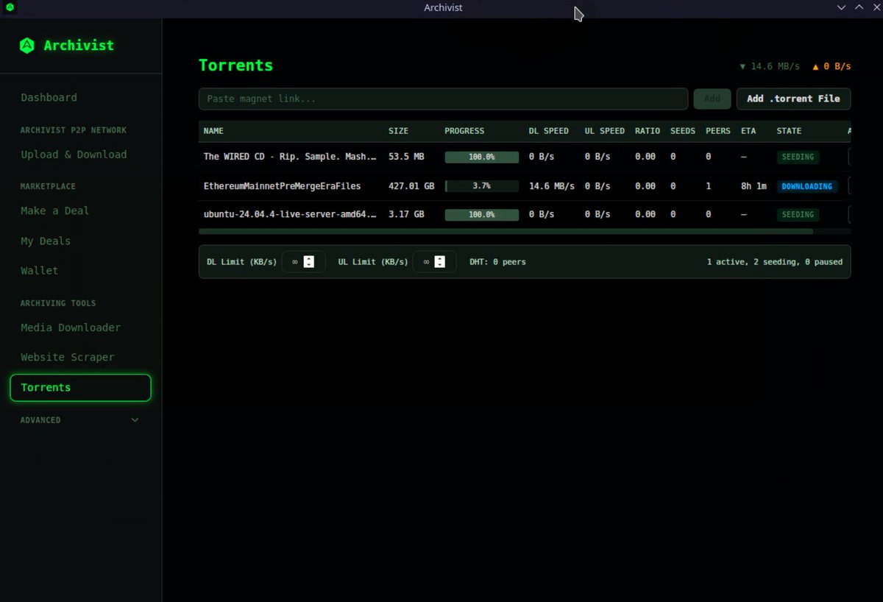Click the 53.5 MB size cell

coord(406,157)
